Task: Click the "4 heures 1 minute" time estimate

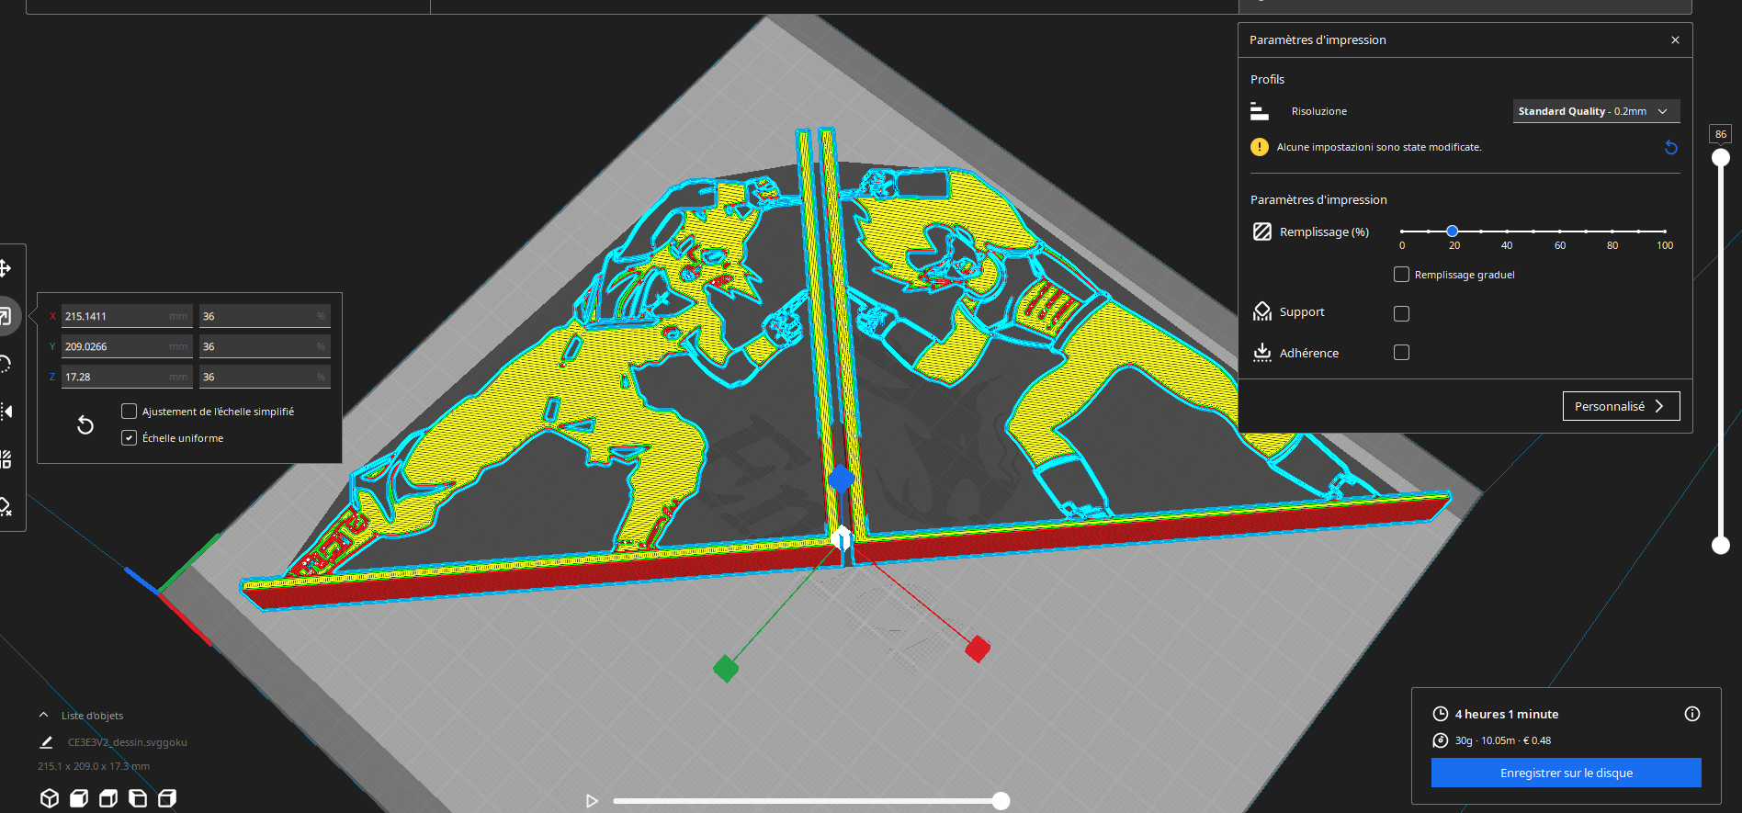Action: pyautogui.click(x=1507, y=714)
